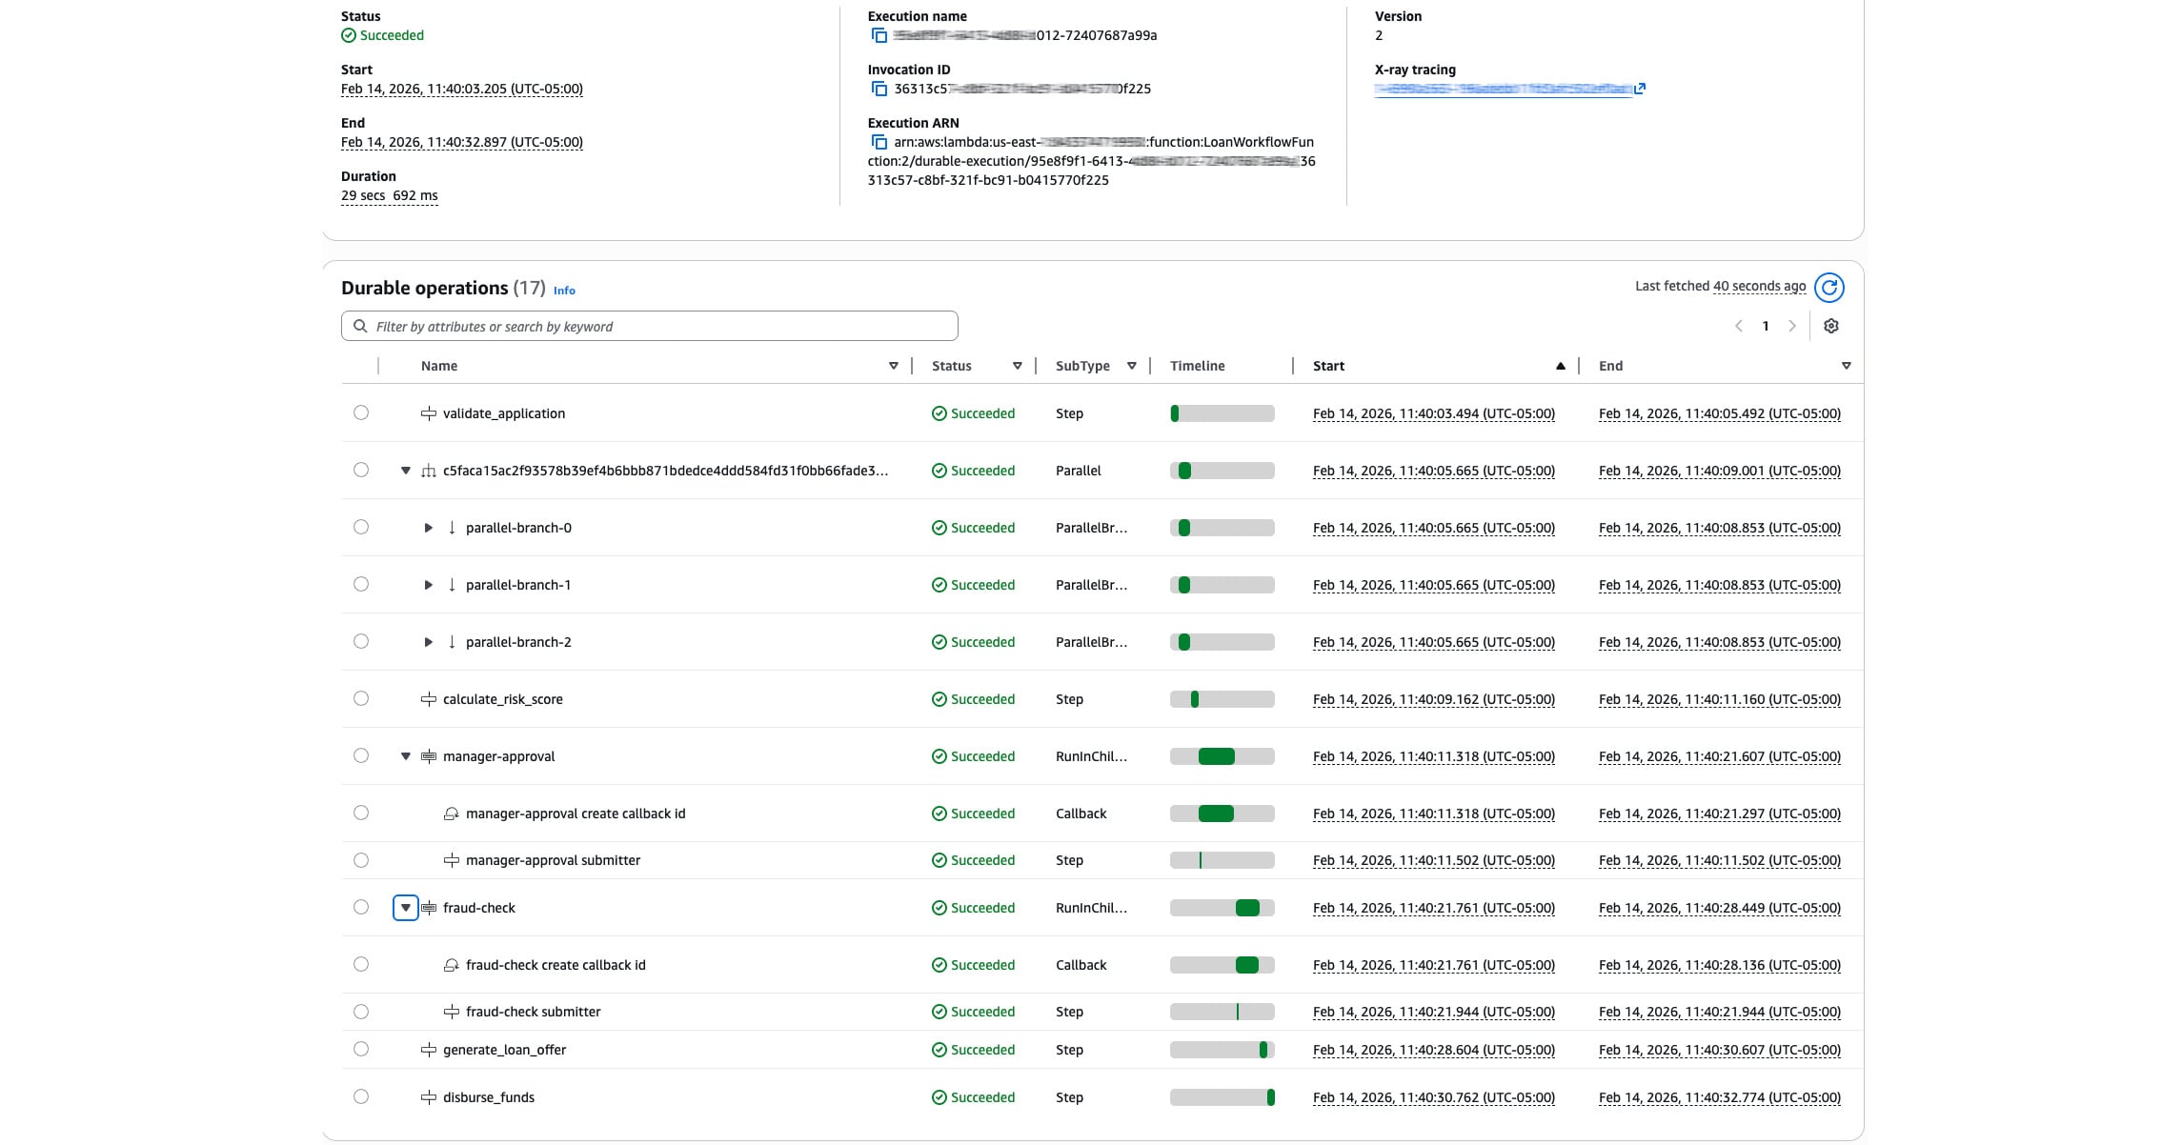Collapse the fraud-check operation

click(406, 907)
